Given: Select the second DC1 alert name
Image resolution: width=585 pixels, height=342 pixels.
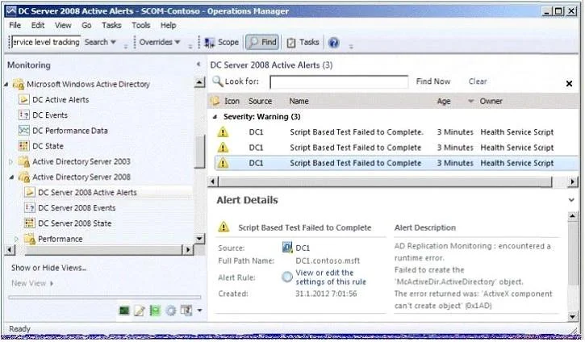Looking at the screenshot, I should point(356,148).
